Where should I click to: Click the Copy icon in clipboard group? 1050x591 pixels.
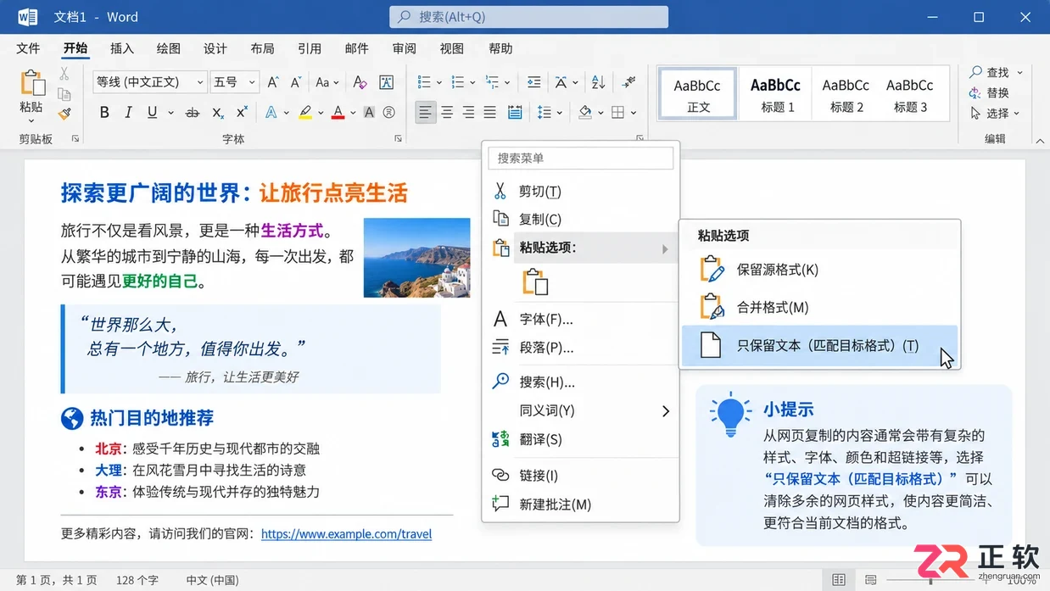tap(64, 93)
